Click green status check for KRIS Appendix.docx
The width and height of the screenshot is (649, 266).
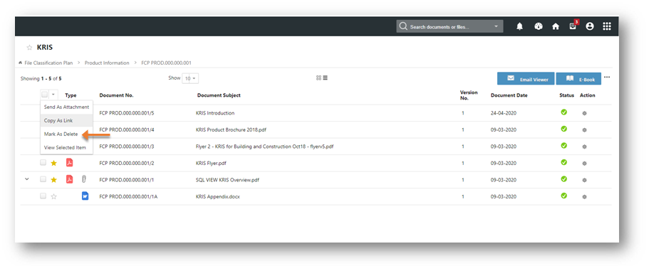click(x=564, y=196)
